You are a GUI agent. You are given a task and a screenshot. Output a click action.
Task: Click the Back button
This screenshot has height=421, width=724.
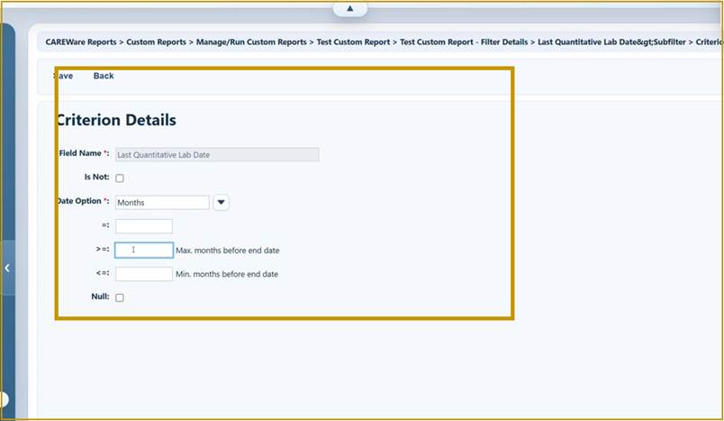point(104,76)
